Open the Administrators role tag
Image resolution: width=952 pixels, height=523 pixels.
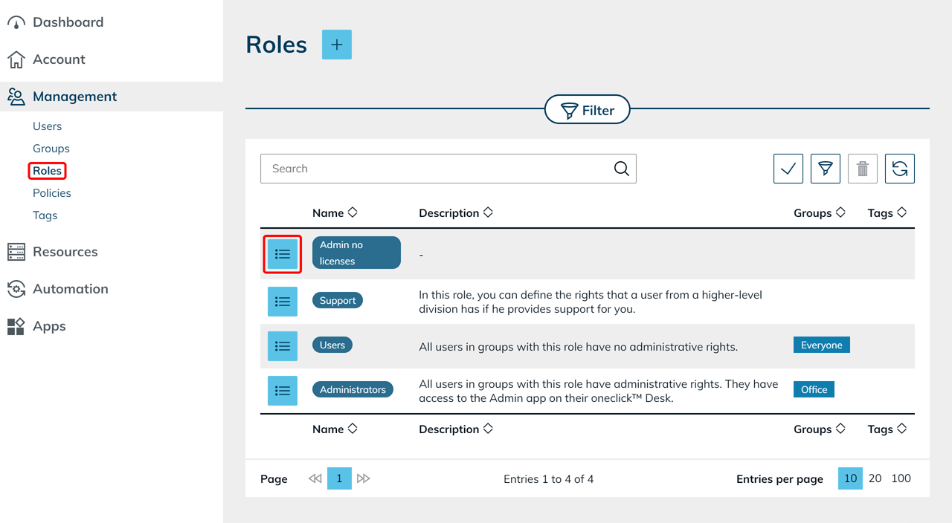pyautogui.click(x=353, y=390)
